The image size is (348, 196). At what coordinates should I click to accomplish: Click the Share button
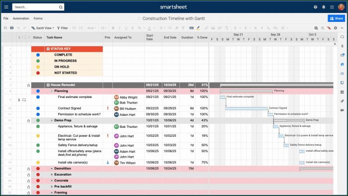tap(336, 18)
